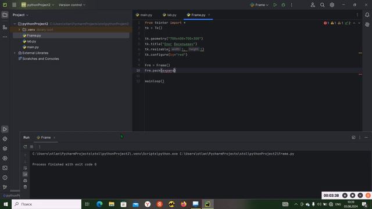This screenshot has width=372, height=209.
Task: Open Notifications bell
Action: click(x=367, y=15)
